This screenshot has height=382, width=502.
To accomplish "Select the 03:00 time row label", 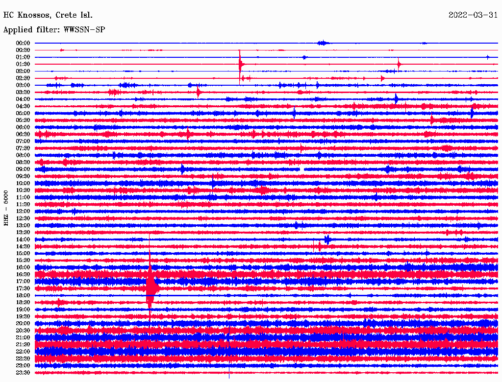I will pos(23,85).
